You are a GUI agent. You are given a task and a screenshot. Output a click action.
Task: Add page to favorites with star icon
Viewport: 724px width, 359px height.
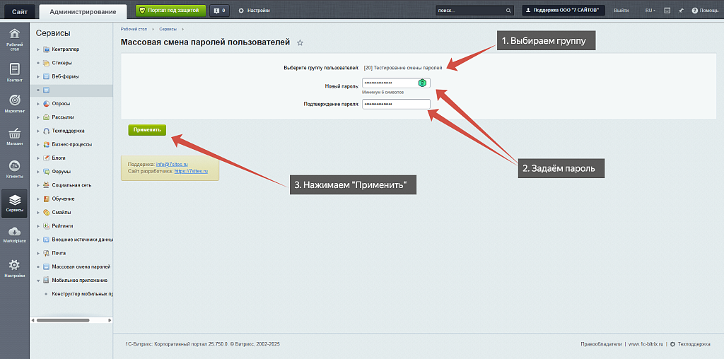[300, 43]
